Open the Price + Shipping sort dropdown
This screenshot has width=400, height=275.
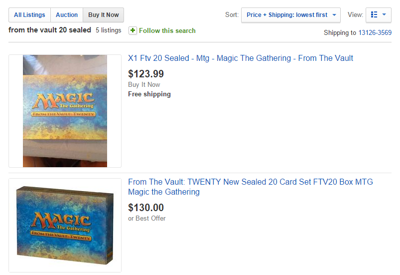291,15
